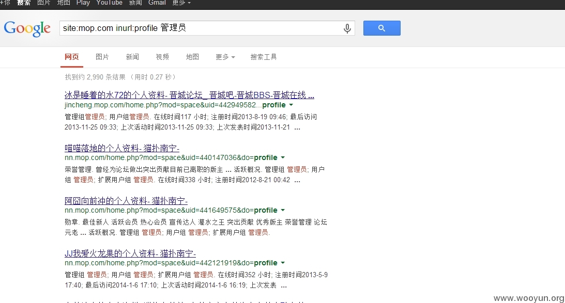Open 搜索工具 search tools
The image size is (565, 303).
click(264, 57)
